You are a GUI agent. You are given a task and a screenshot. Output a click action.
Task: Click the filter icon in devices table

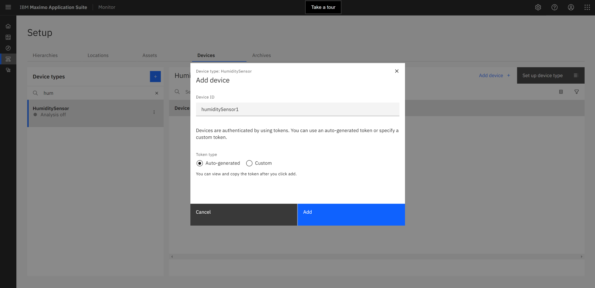pos(576,92)
